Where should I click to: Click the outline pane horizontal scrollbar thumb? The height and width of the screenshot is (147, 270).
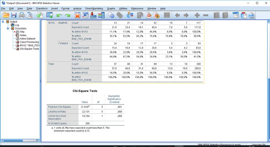pyautogui.click(x=13, y=140)
